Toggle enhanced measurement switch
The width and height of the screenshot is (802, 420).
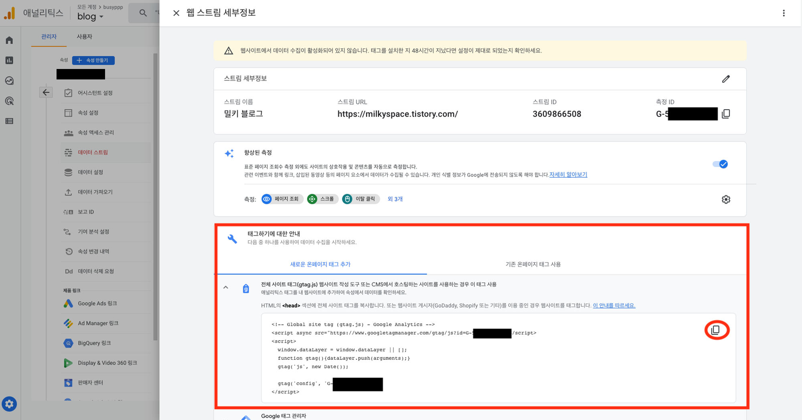tap(720, 164)
